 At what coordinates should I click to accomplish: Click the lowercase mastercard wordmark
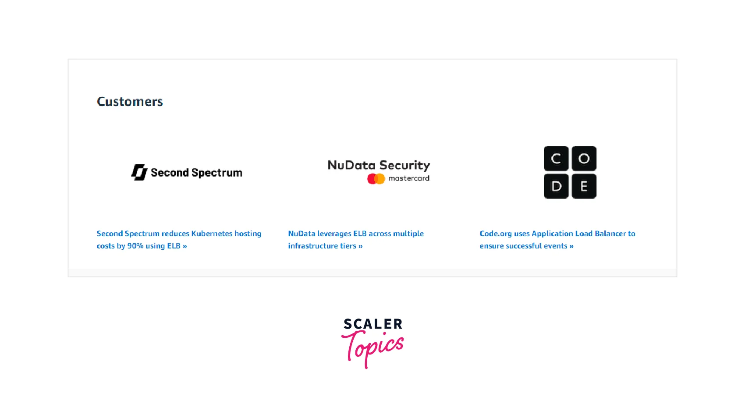[x=409, y=178]
